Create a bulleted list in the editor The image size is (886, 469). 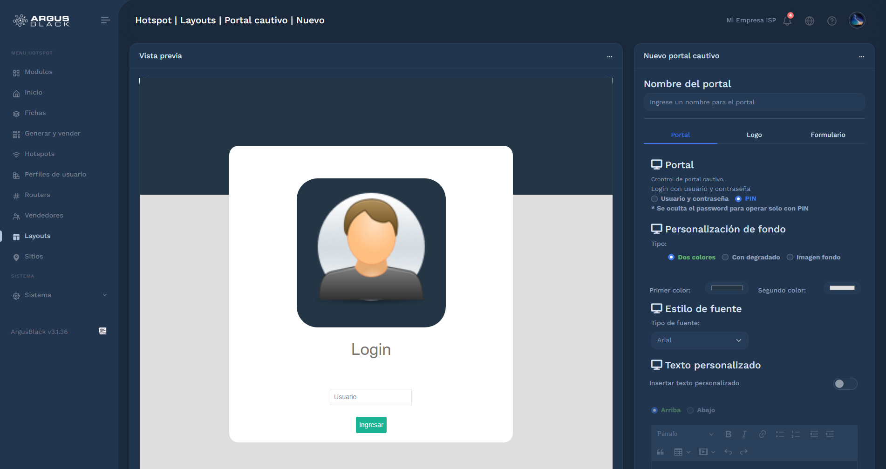(x=780, y=434)
